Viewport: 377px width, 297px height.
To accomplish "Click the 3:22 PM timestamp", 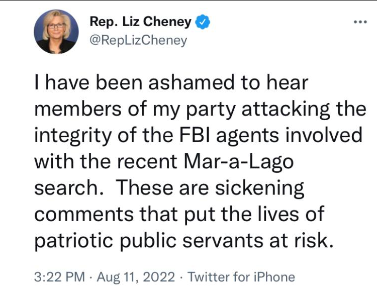I will click(x=59, y=276).
